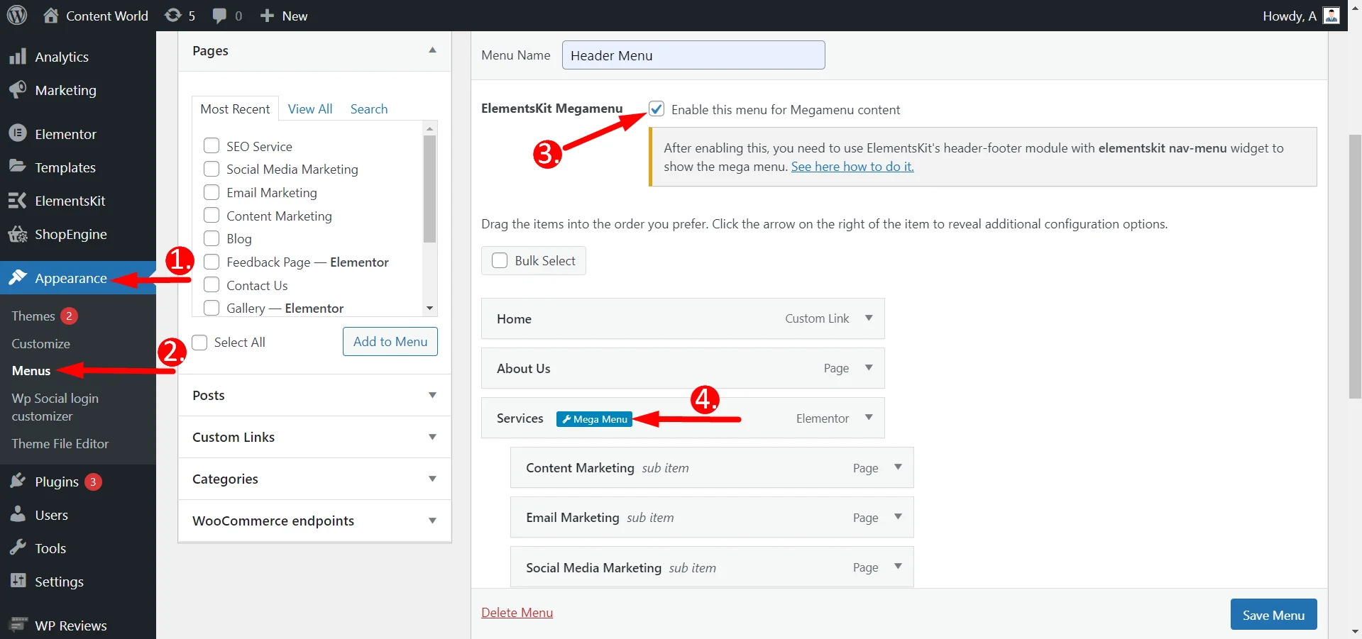Click the Mega Menu badge on Services

(594, 419)
